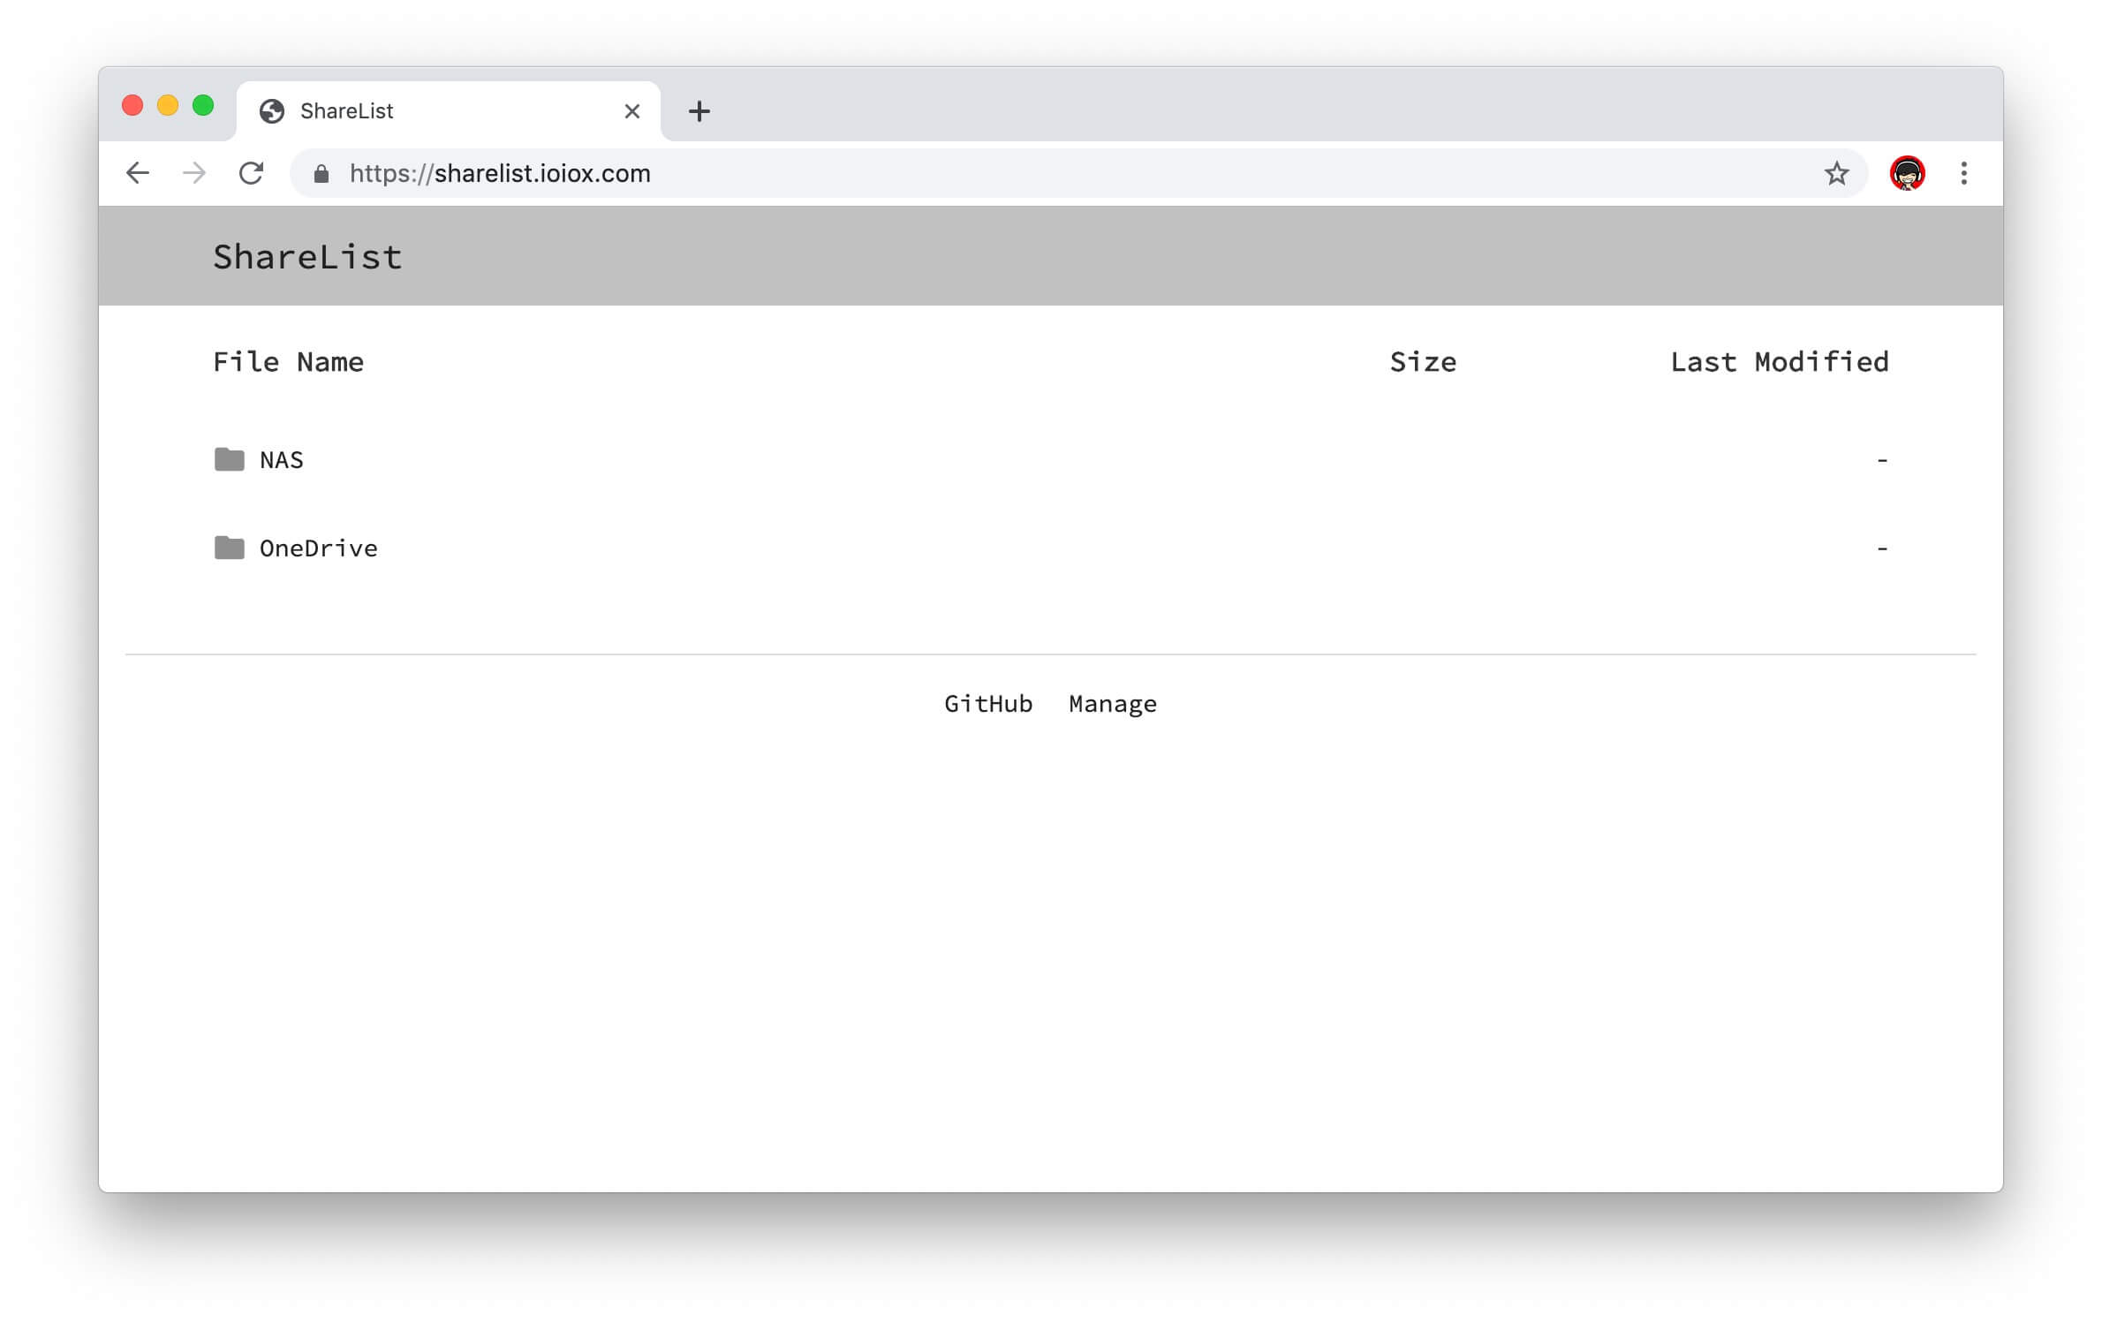Open the OneDrive folder link
The image size is (2102, 1323).
pyautogui.click(x=319, y=548)
